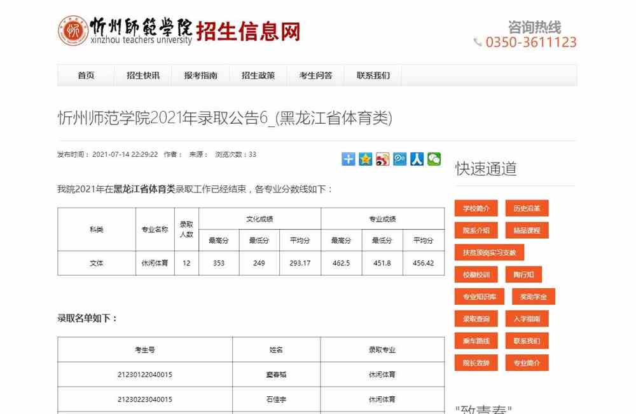Open 院系介绍 quick link
The image size is (636, 414).
click(476, 230)
